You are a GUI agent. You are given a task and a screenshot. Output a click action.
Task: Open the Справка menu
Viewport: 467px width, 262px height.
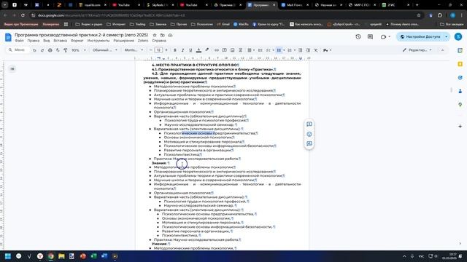(159, 41)
